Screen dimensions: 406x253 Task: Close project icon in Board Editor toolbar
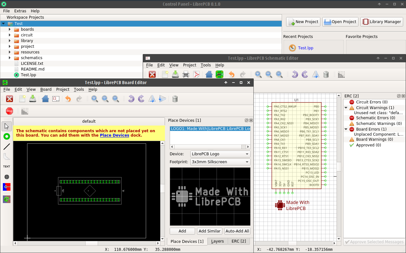(x=10, y=99)
